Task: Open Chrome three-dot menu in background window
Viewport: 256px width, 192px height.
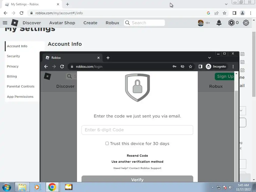Action: (x=250, y=13)
